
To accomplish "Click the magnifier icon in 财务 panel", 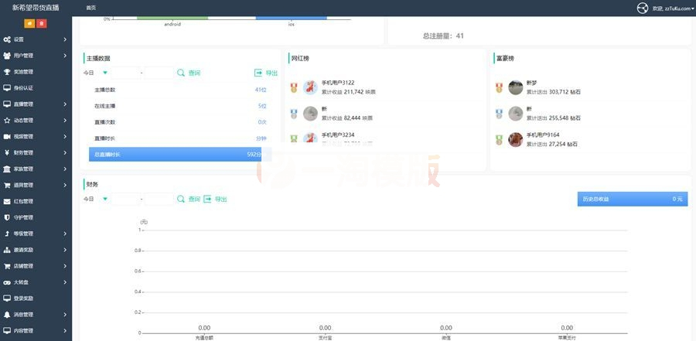I will tap(181, 199).
